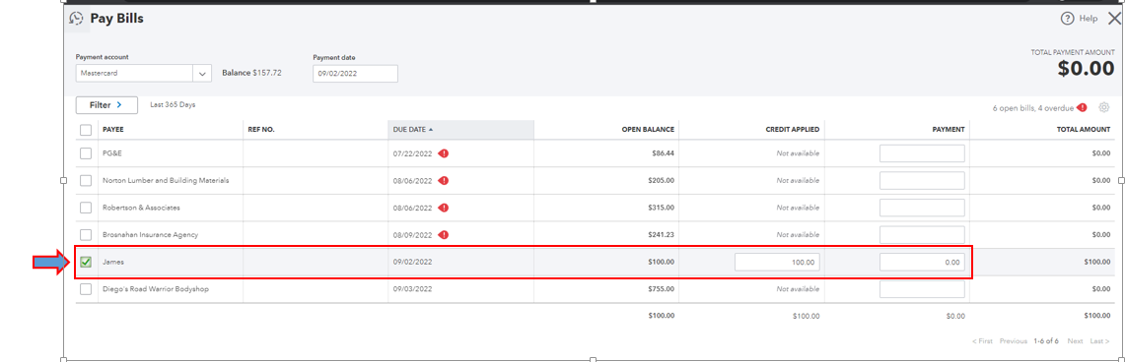Click overdue icon on Norton Lumber row

444,180
